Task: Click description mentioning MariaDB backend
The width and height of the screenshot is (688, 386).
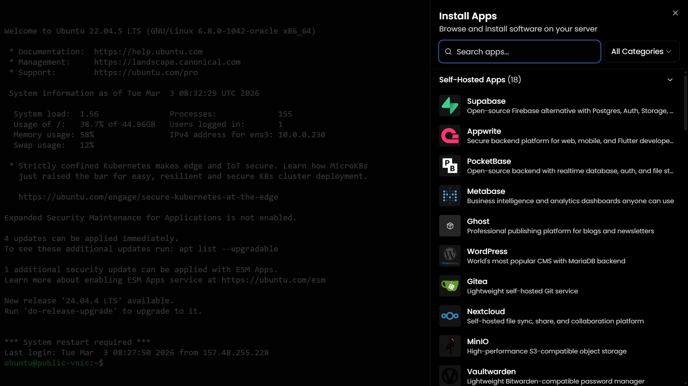Action: tap(546, 261)
